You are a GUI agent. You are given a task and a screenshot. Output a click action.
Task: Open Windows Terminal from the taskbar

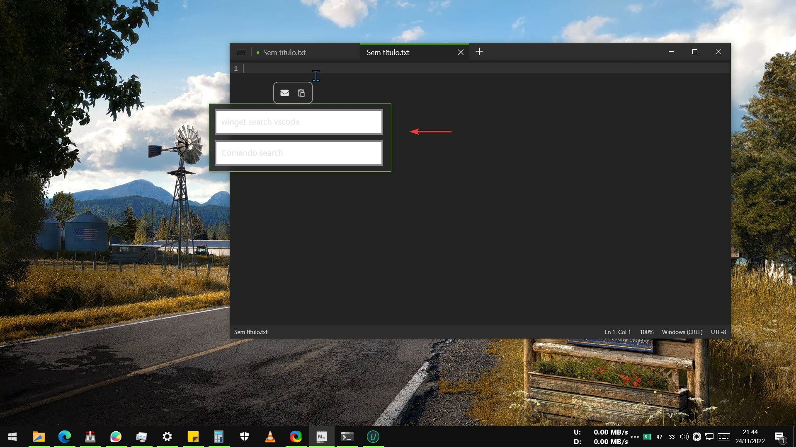point(347,437)
